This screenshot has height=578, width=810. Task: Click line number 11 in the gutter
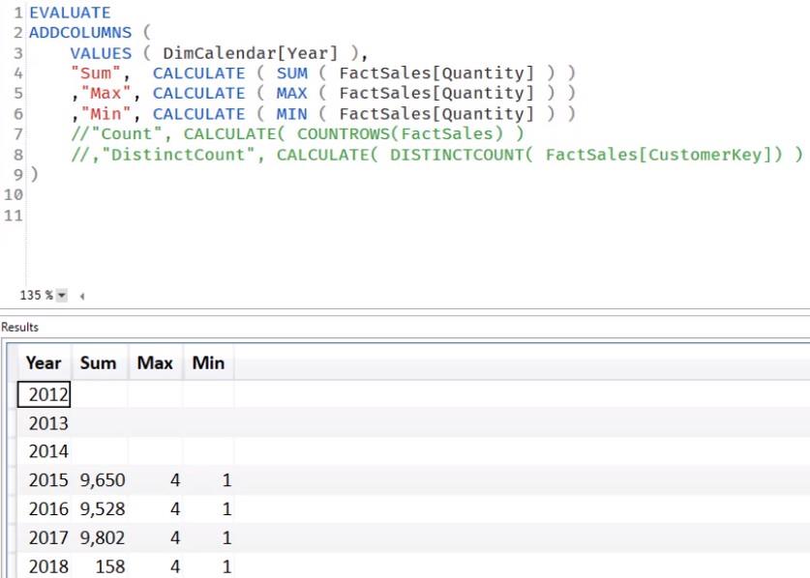14,215
